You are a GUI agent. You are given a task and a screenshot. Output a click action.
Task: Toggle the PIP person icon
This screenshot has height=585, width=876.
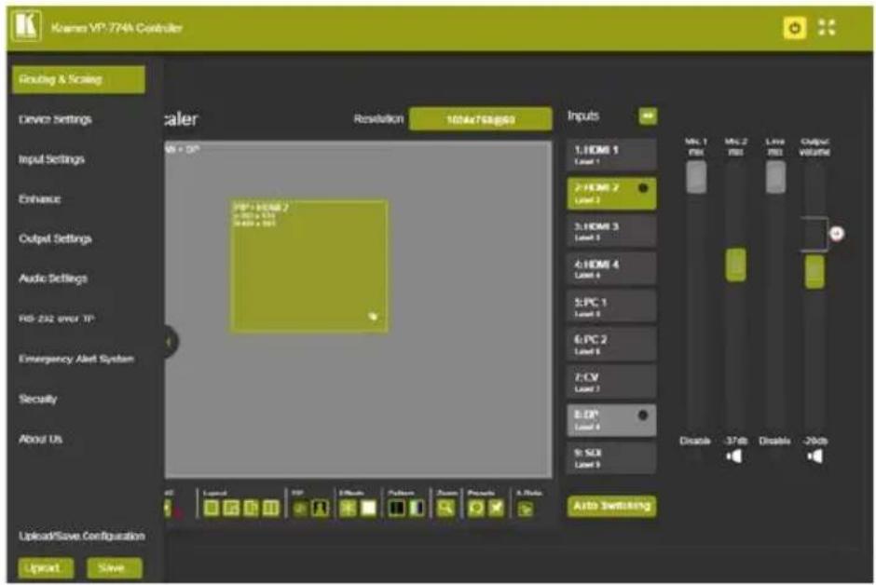[x=321, y=508]
